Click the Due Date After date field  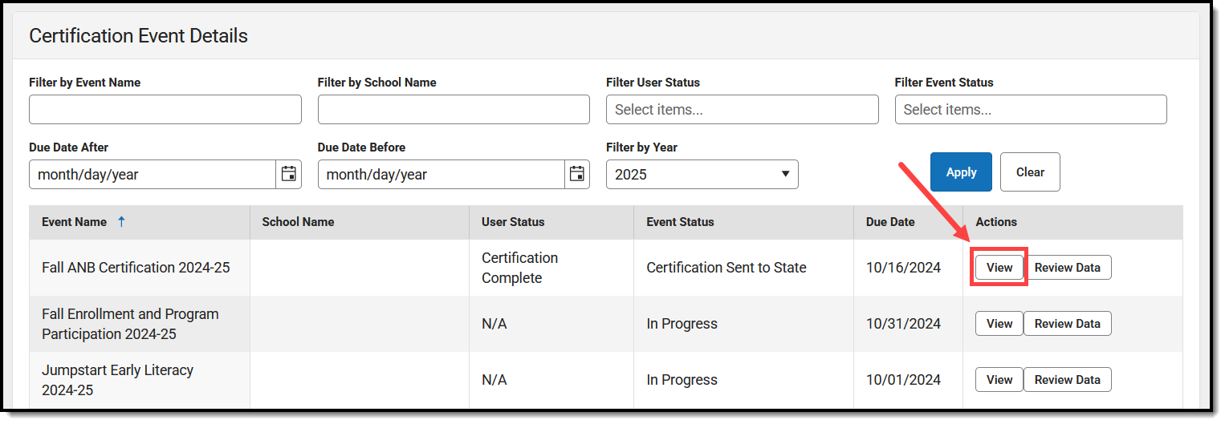click(x=153, y=174)
